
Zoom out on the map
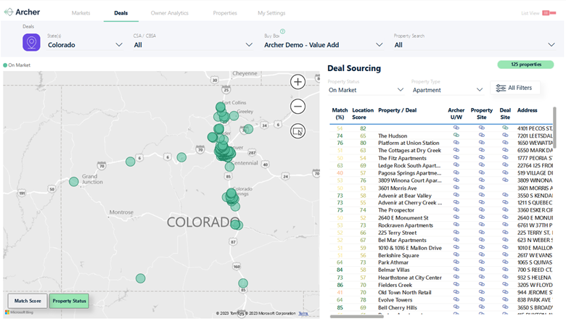[298, 107]
